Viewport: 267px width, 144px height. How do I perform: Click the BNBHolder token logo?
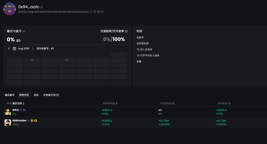(8, 122)
